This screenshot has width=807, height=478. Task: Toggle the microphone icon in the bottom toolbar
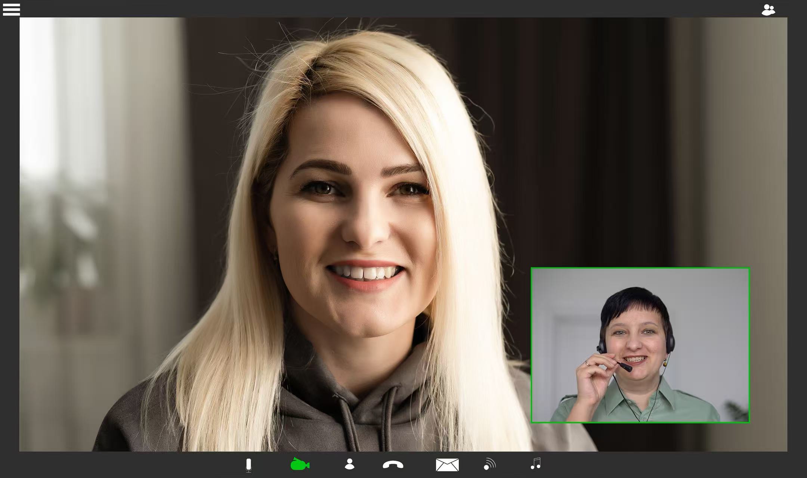(x=248, y=465)
